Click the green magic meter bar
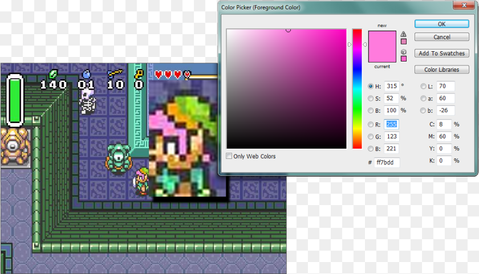 point(15,100)
